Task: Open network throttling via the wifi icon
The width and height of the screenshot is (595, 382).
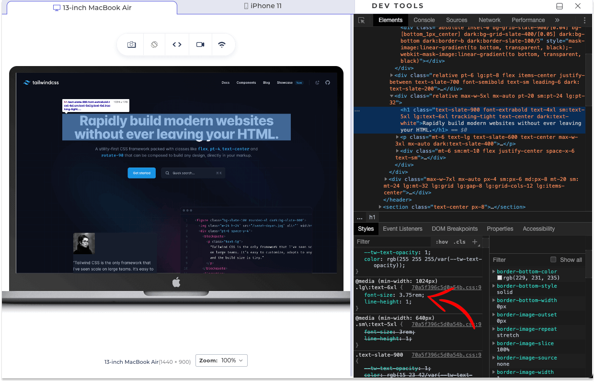Action: [222, 44]
